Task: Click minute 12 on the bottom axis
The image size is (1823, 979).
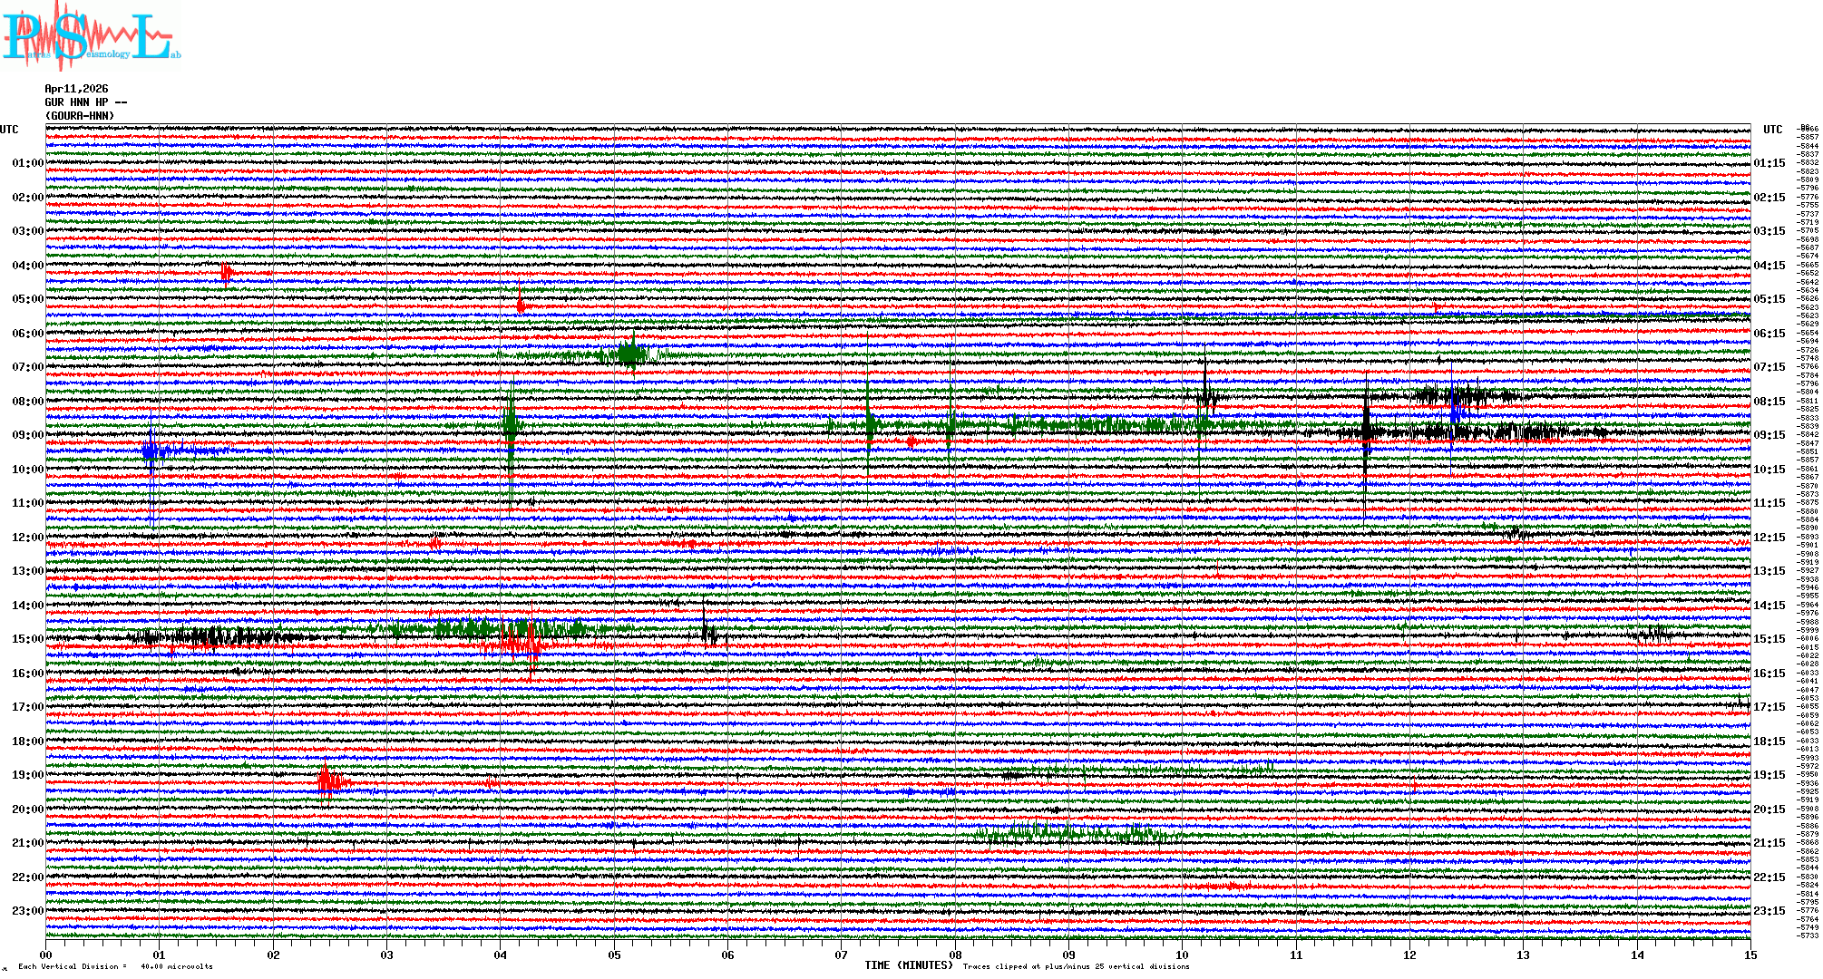Action: (1409, 955)
